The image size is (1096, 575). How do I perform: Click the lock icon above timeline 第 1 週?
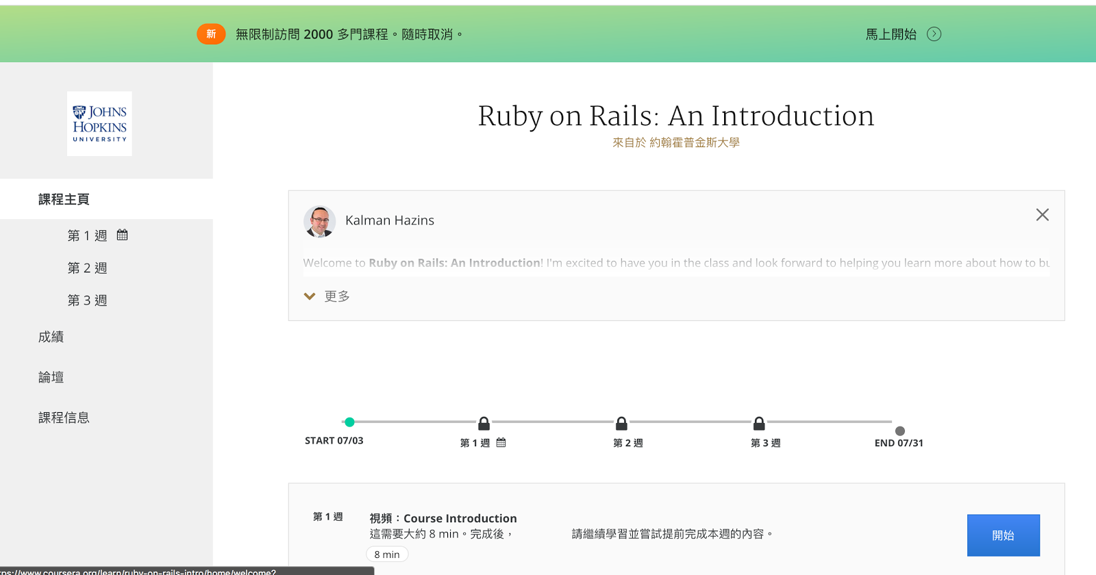484,423
